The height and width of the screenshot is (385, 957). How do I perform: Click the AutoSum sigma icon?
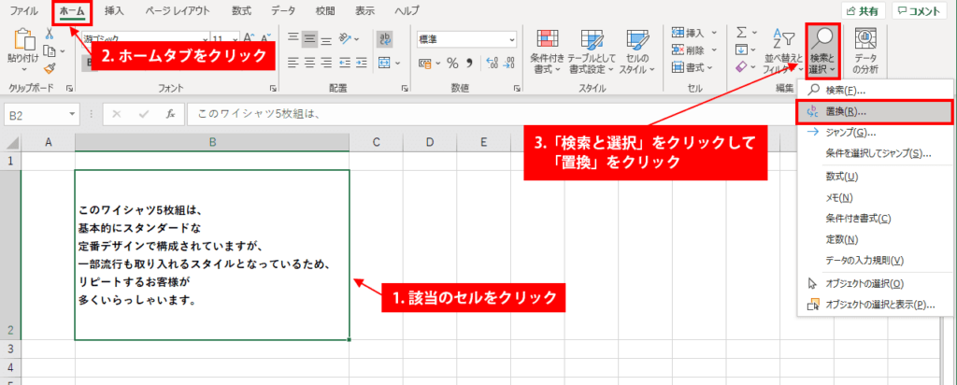pyautogui.click(x=741, y=32)
